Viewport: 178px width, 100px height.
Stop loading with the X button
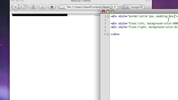pyautogui.click(x=43, y=7)
